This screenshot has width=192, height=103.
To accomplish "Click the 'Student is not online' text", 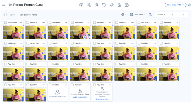I will point(58,97).
